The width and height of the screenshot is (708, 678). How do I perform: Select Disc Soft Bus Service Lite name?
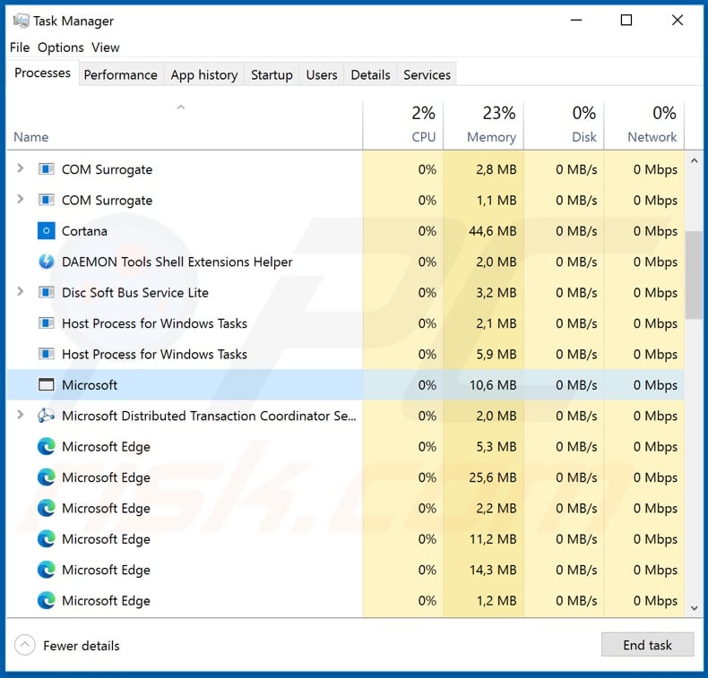pos(135,293)
